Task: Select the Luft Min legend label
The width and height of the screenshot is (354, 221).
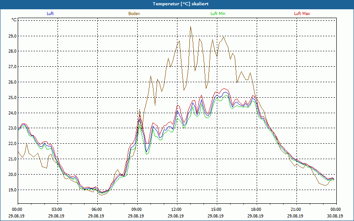Action: [x=218, y=14]
